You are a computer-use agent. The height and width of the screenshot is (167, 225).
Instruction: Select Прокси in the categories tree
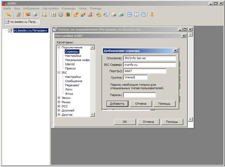[70, 68]
